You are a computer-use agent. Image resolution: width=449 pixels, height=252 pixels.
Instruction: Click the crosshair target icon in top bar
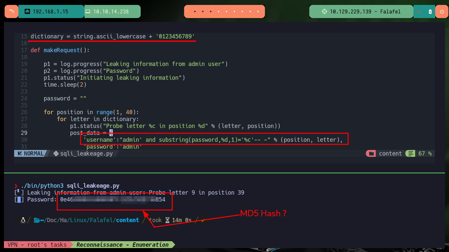pos(324,11)
